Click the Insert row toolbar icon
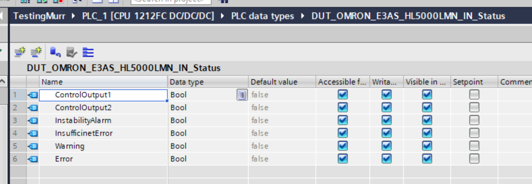The image size is (532, 184). click(x=20, y=52)
